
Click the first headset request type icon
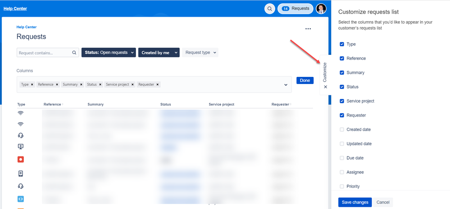pos(20,135)
